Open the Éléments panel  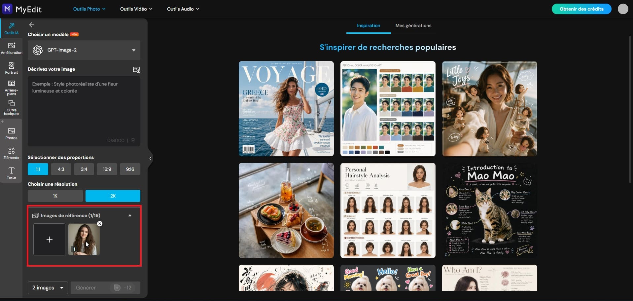coord(12,153)
